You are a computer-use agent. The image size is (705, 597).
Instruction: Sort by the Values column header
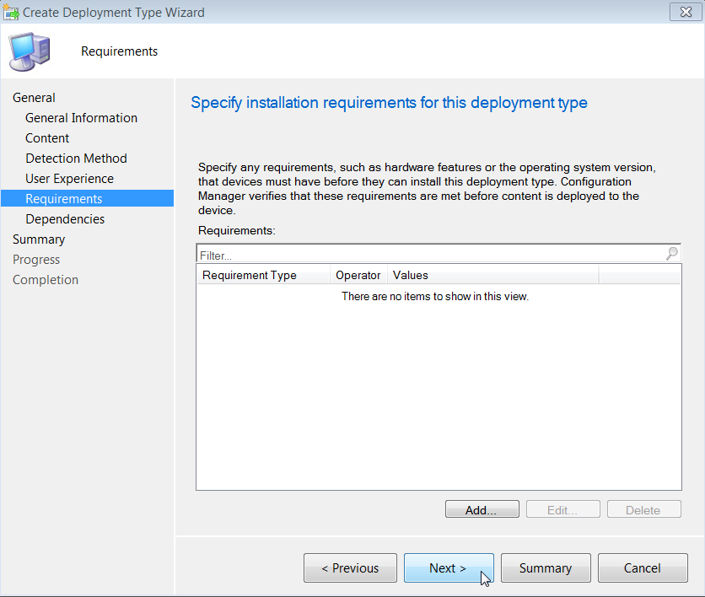tap(411, 275)
